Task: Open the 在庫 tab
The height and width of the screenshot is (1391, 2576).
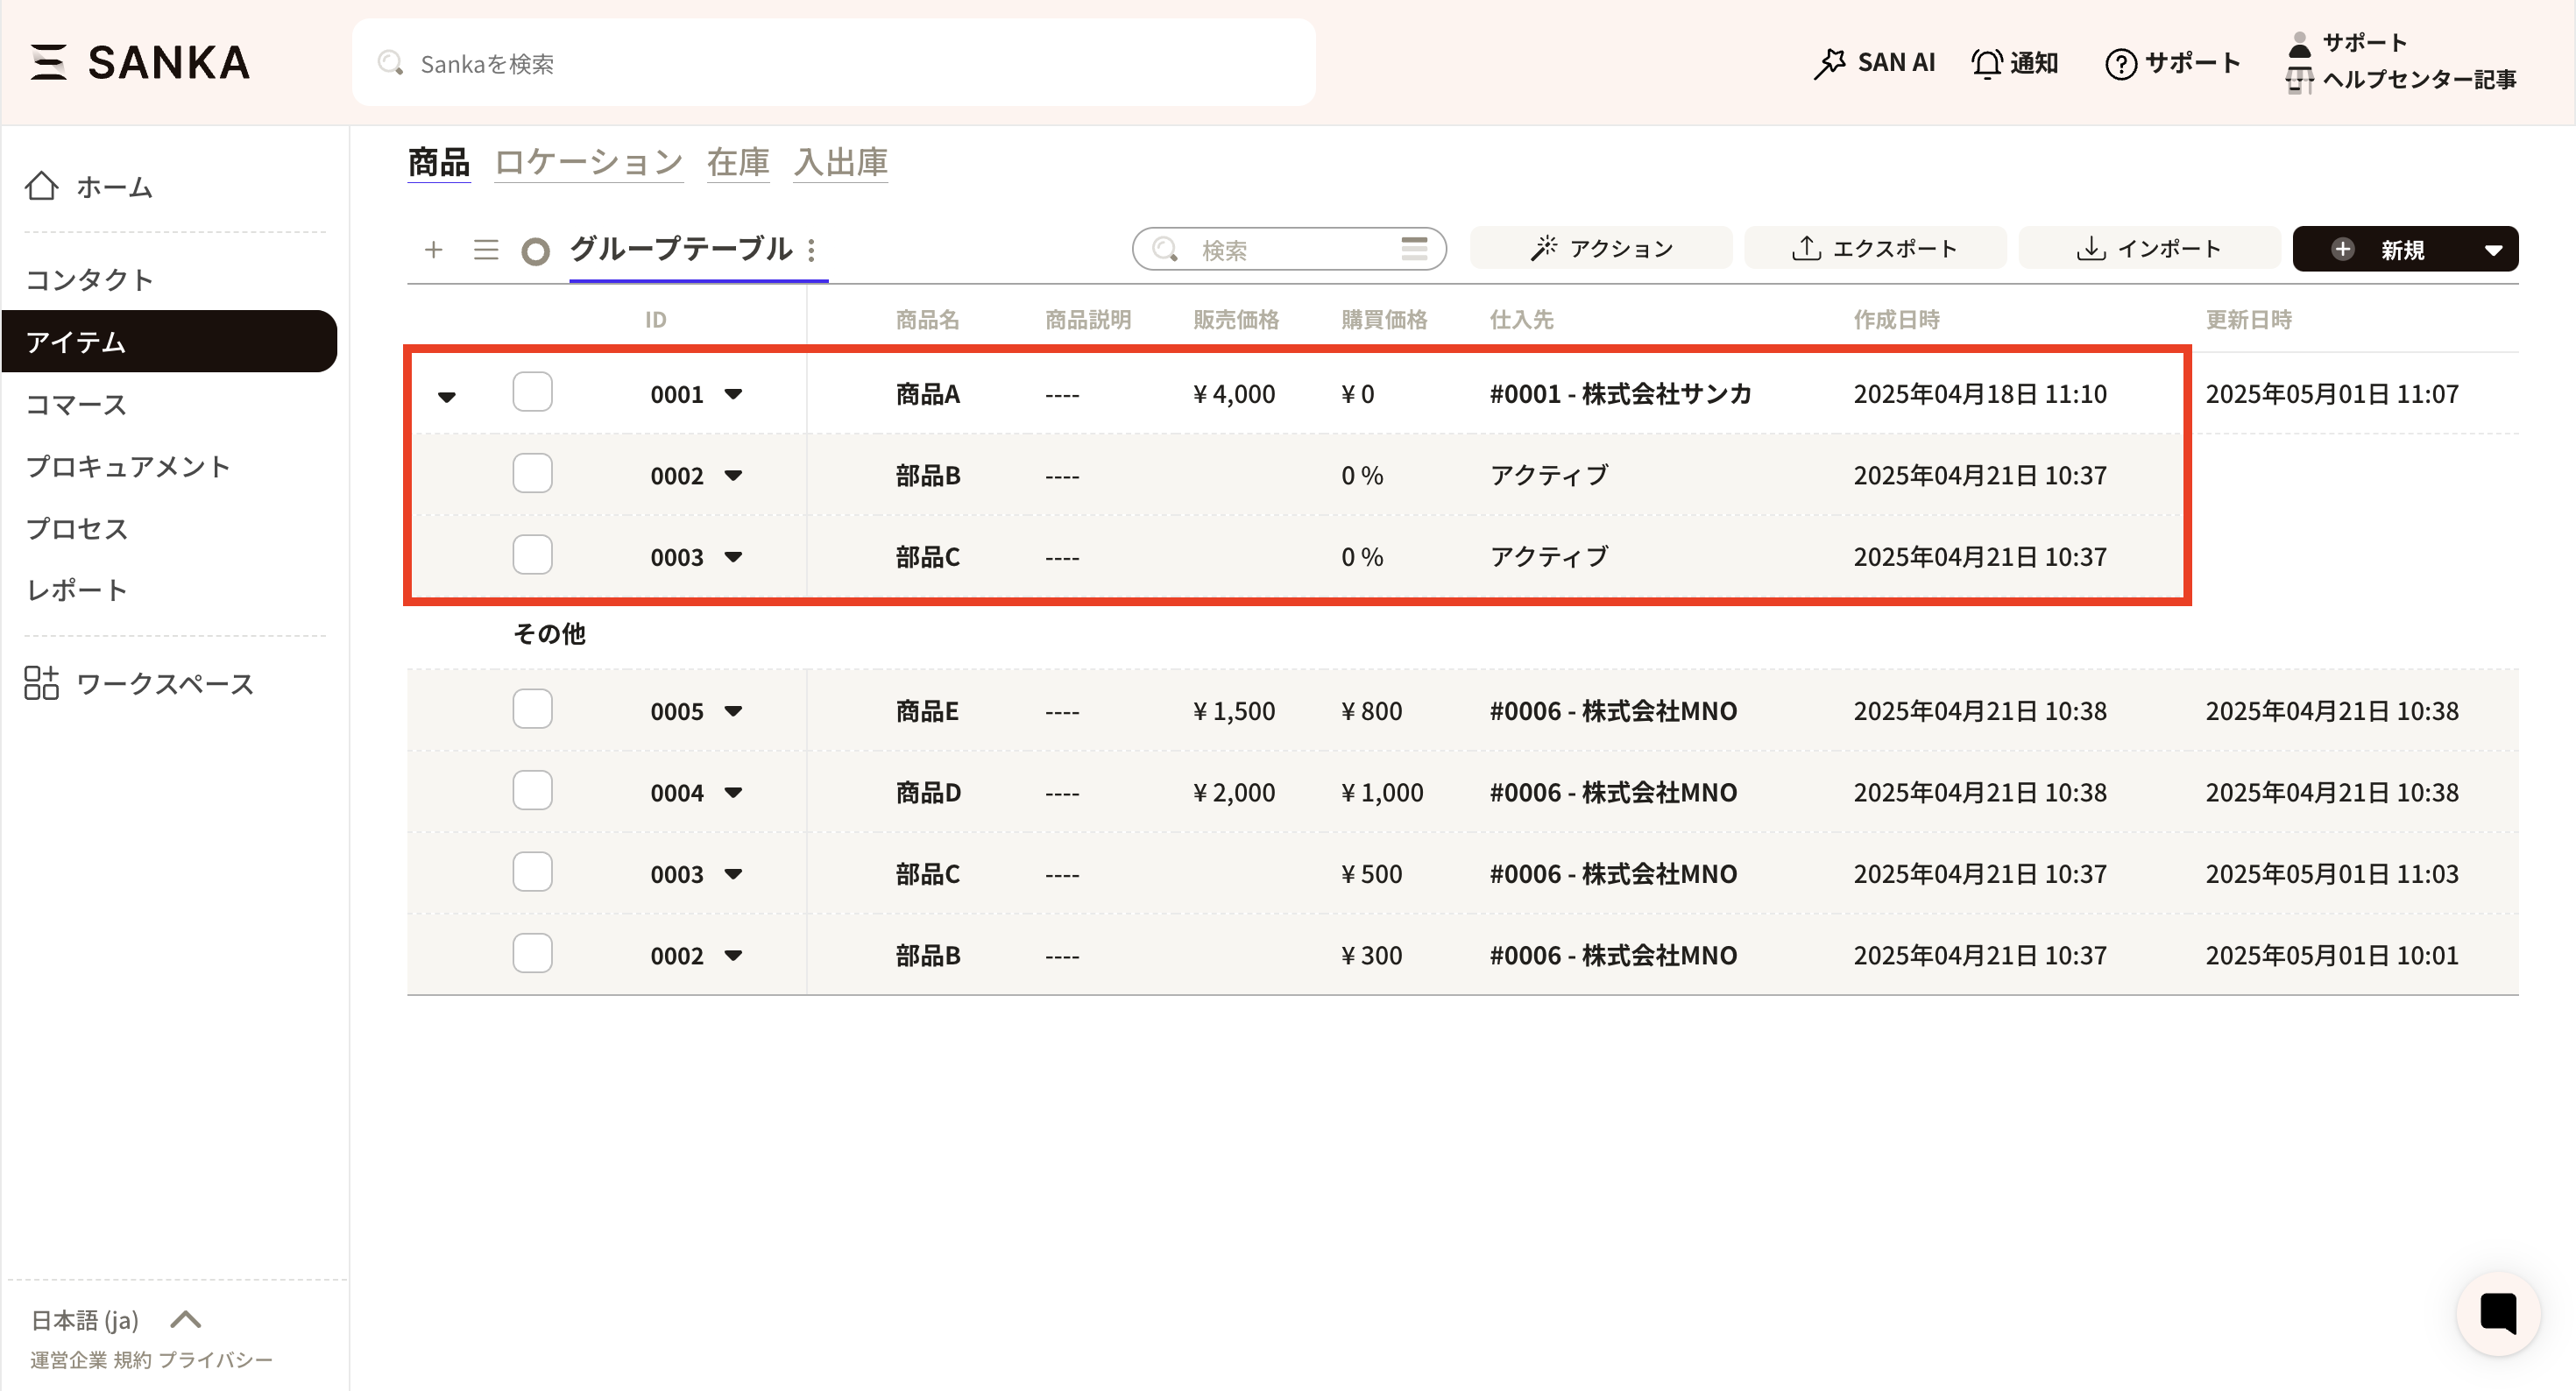Action: click(737, 162)
